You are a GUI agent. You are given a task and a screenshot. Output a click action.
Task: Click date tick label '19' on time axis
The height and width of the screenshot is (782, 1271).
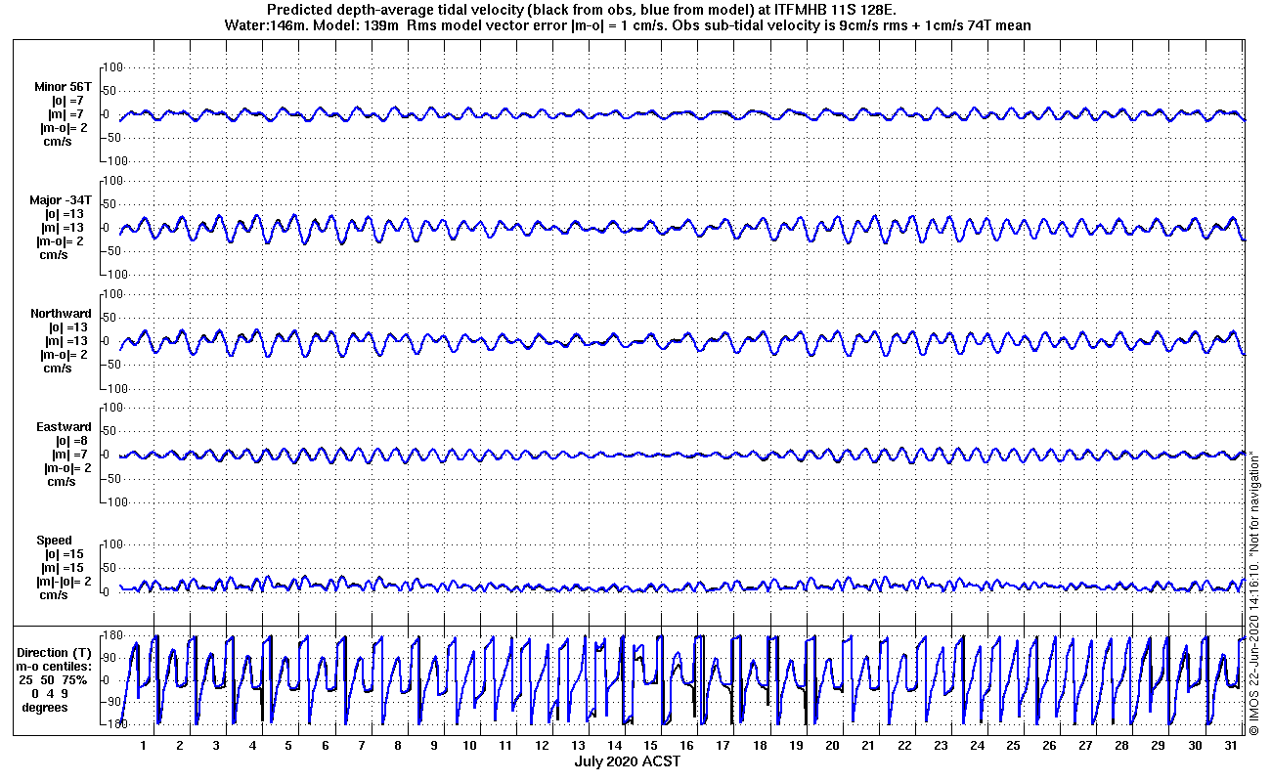[x=795, y=746]
